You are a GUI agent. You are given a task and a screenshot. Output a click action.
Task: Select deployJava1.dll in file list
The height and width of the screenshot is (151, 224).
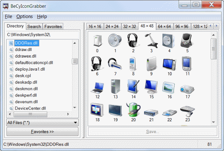[x=30, y=69]
